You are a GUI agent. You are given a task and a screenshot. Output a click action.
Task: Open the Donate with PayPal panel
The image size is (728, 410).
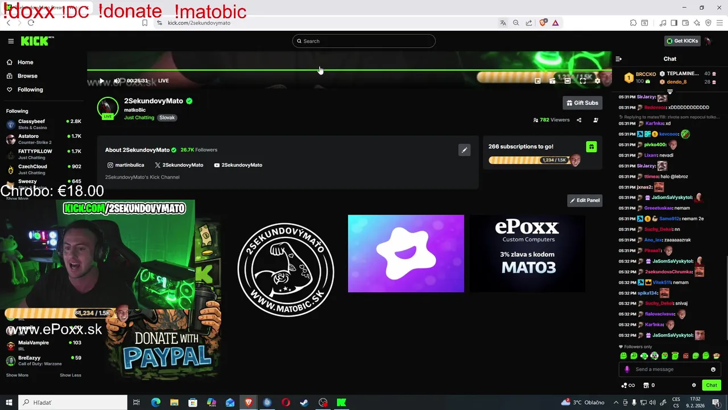click(165, 342)
